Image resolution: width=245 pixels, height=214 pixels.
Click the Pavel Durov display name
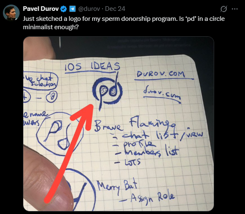click(x=41, y=9)
